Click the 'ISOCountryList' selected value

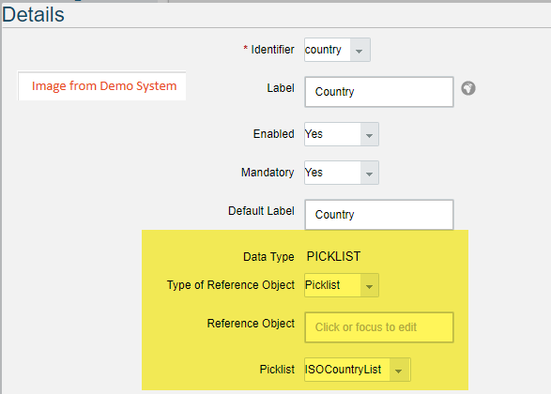[343, 370]
